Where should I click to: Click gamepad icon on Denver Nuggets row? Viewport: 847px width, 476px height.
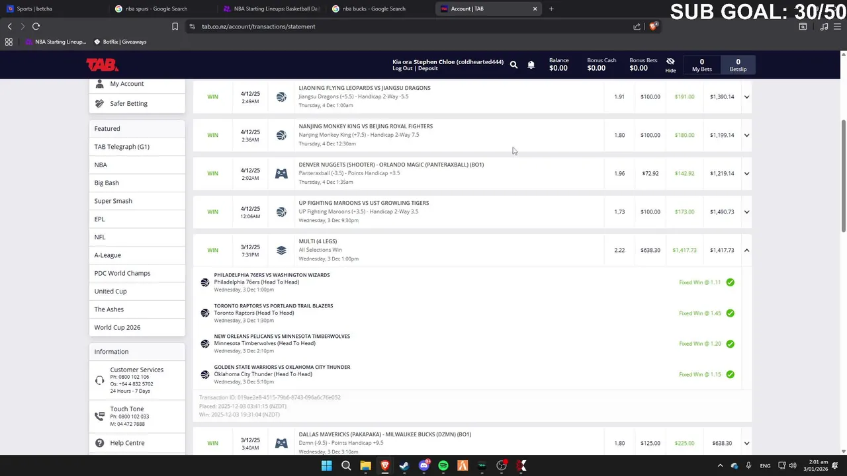[x=281, y=173]
